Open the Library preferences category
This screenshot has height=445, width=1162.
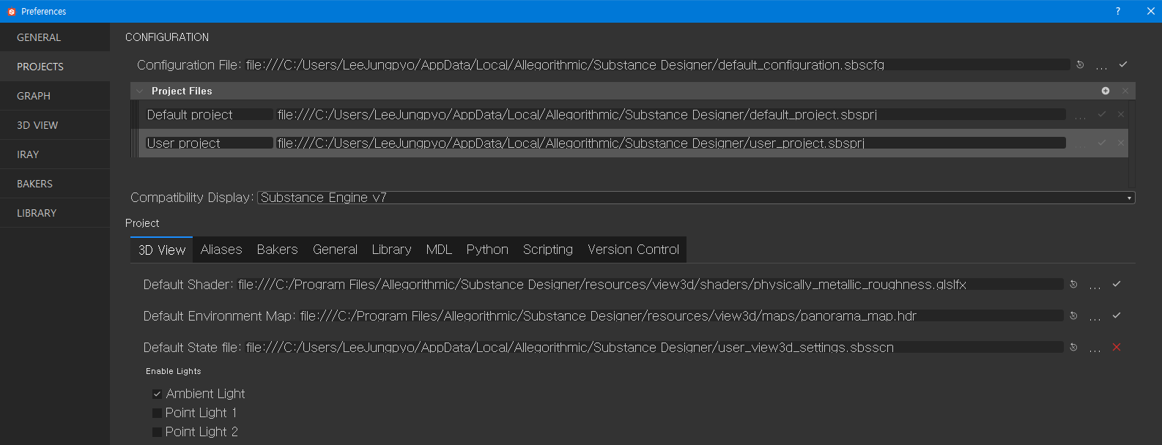tap(55, 213)
